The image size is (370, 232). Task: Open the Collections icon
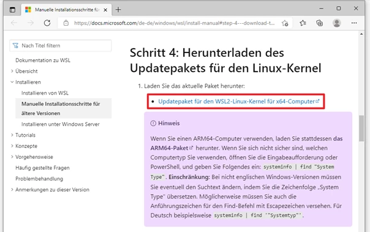319,23
